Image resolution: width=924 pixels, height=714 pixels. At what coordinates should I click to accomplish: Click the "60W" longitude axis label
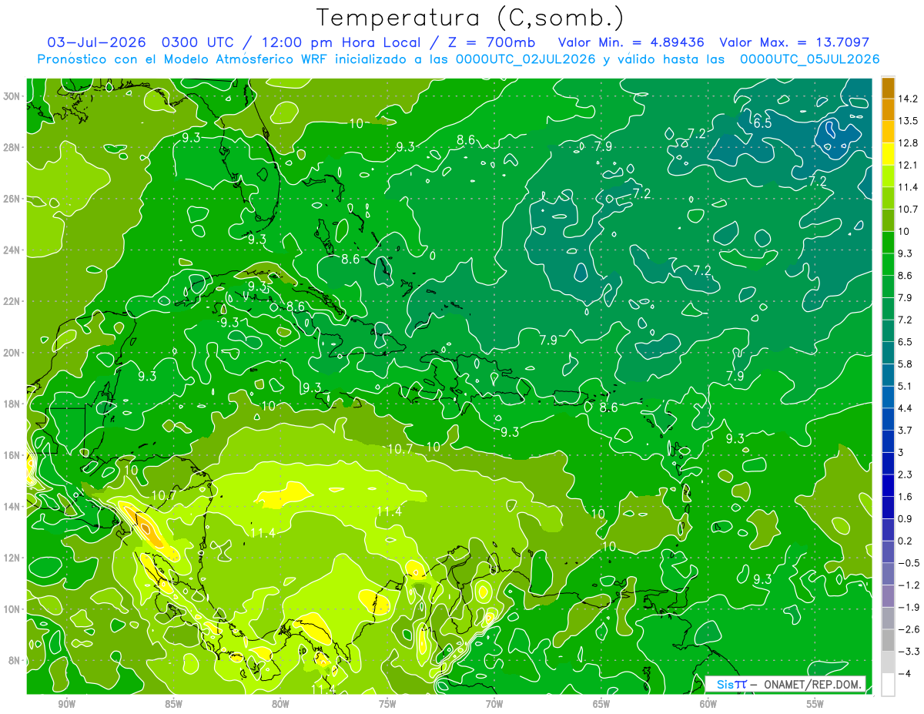point(708,705)
